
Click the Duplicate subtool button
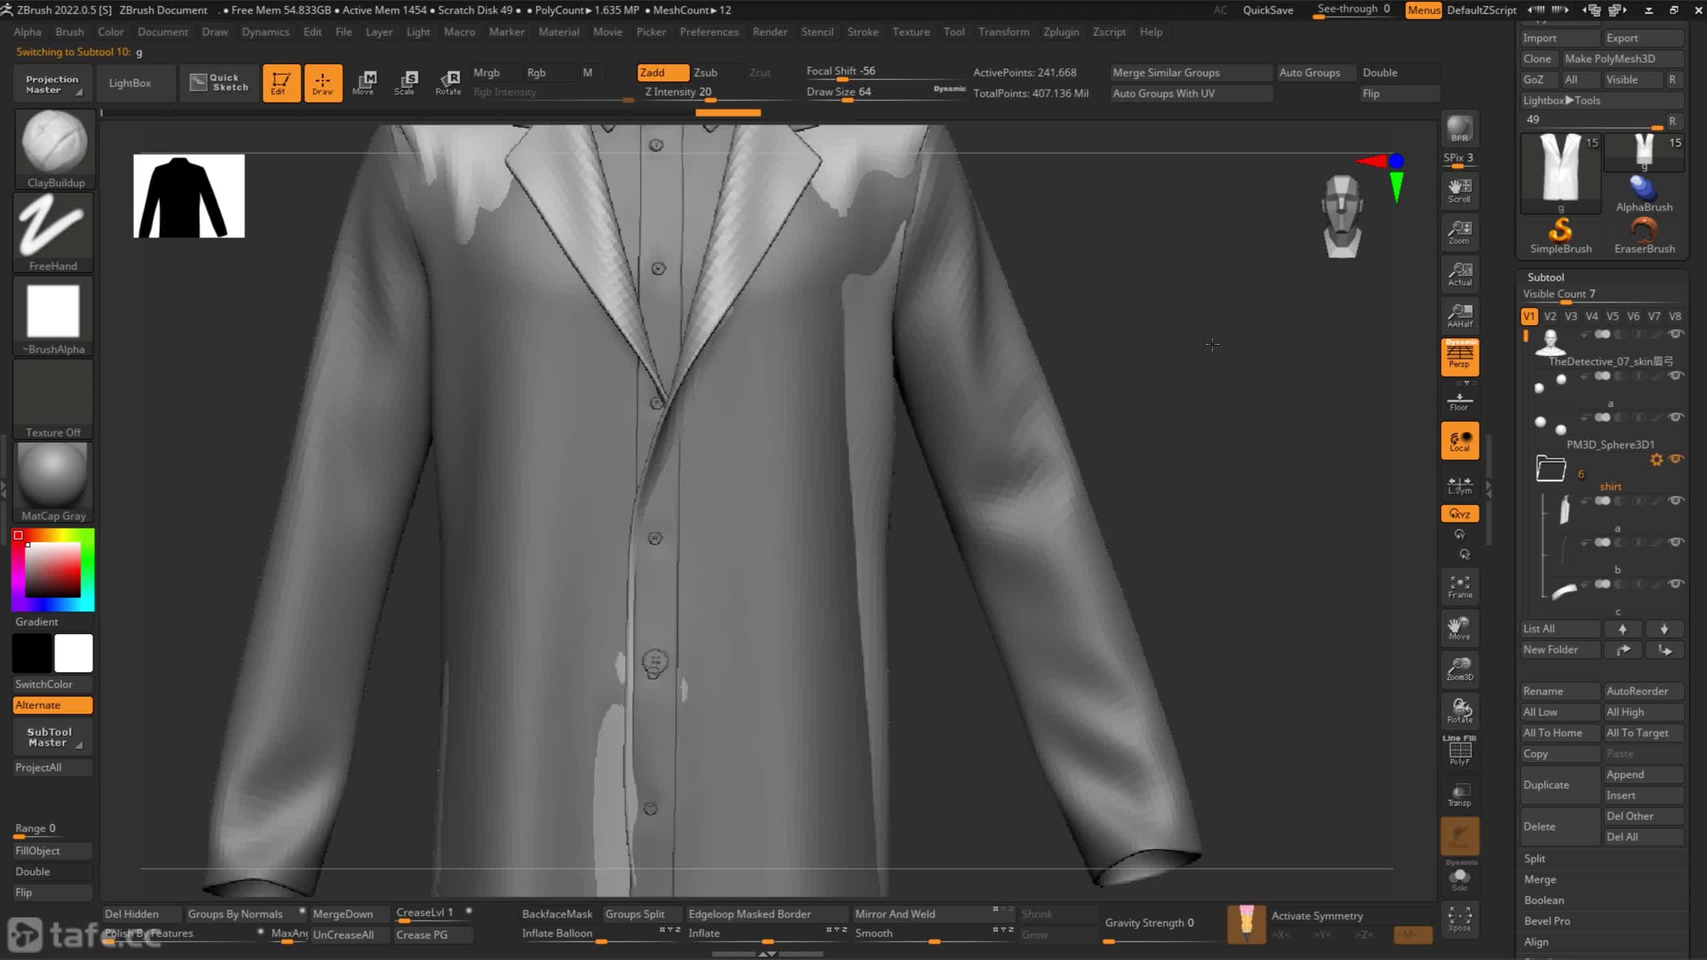[1560, 785]
